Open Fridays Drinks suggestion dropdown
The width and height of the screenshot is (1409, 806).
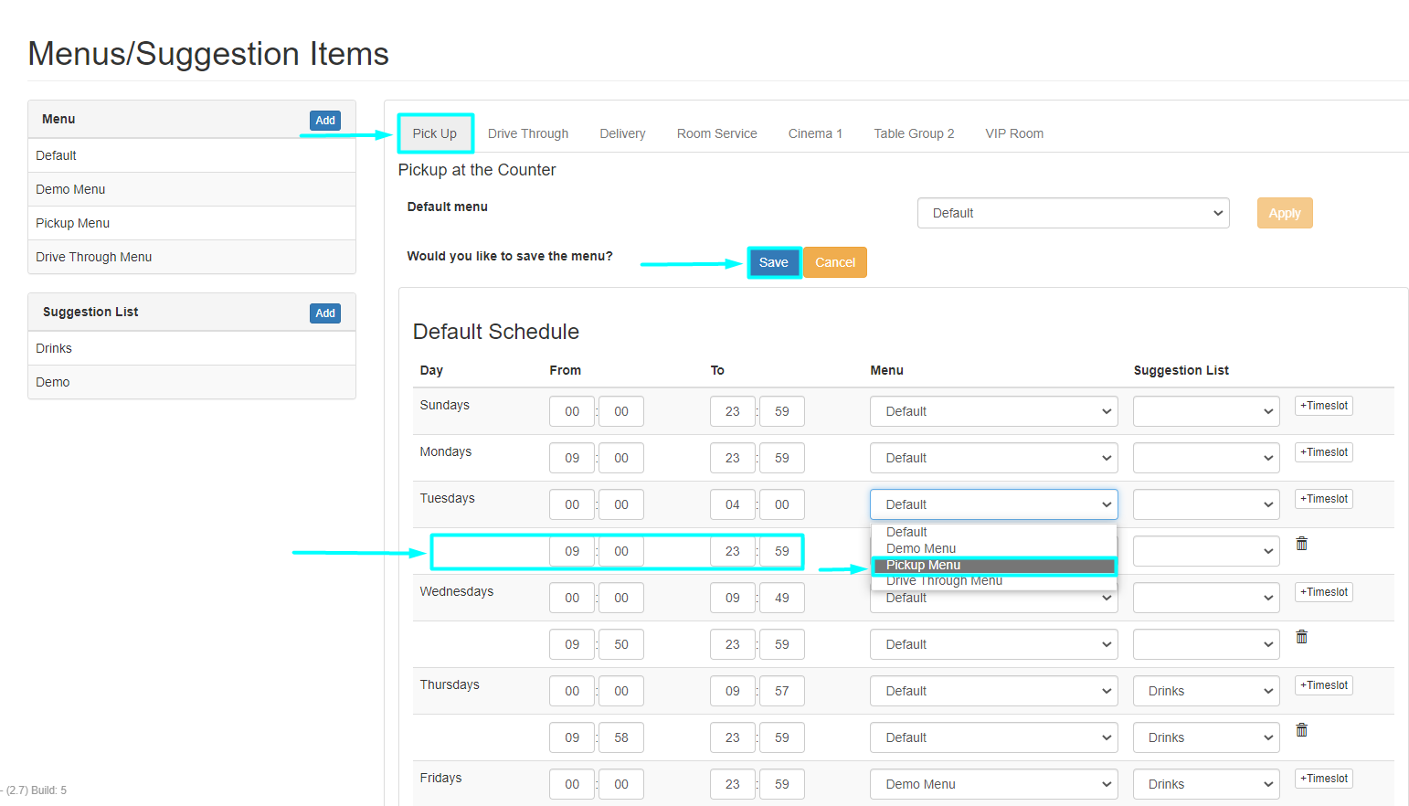click(1206, 784)
